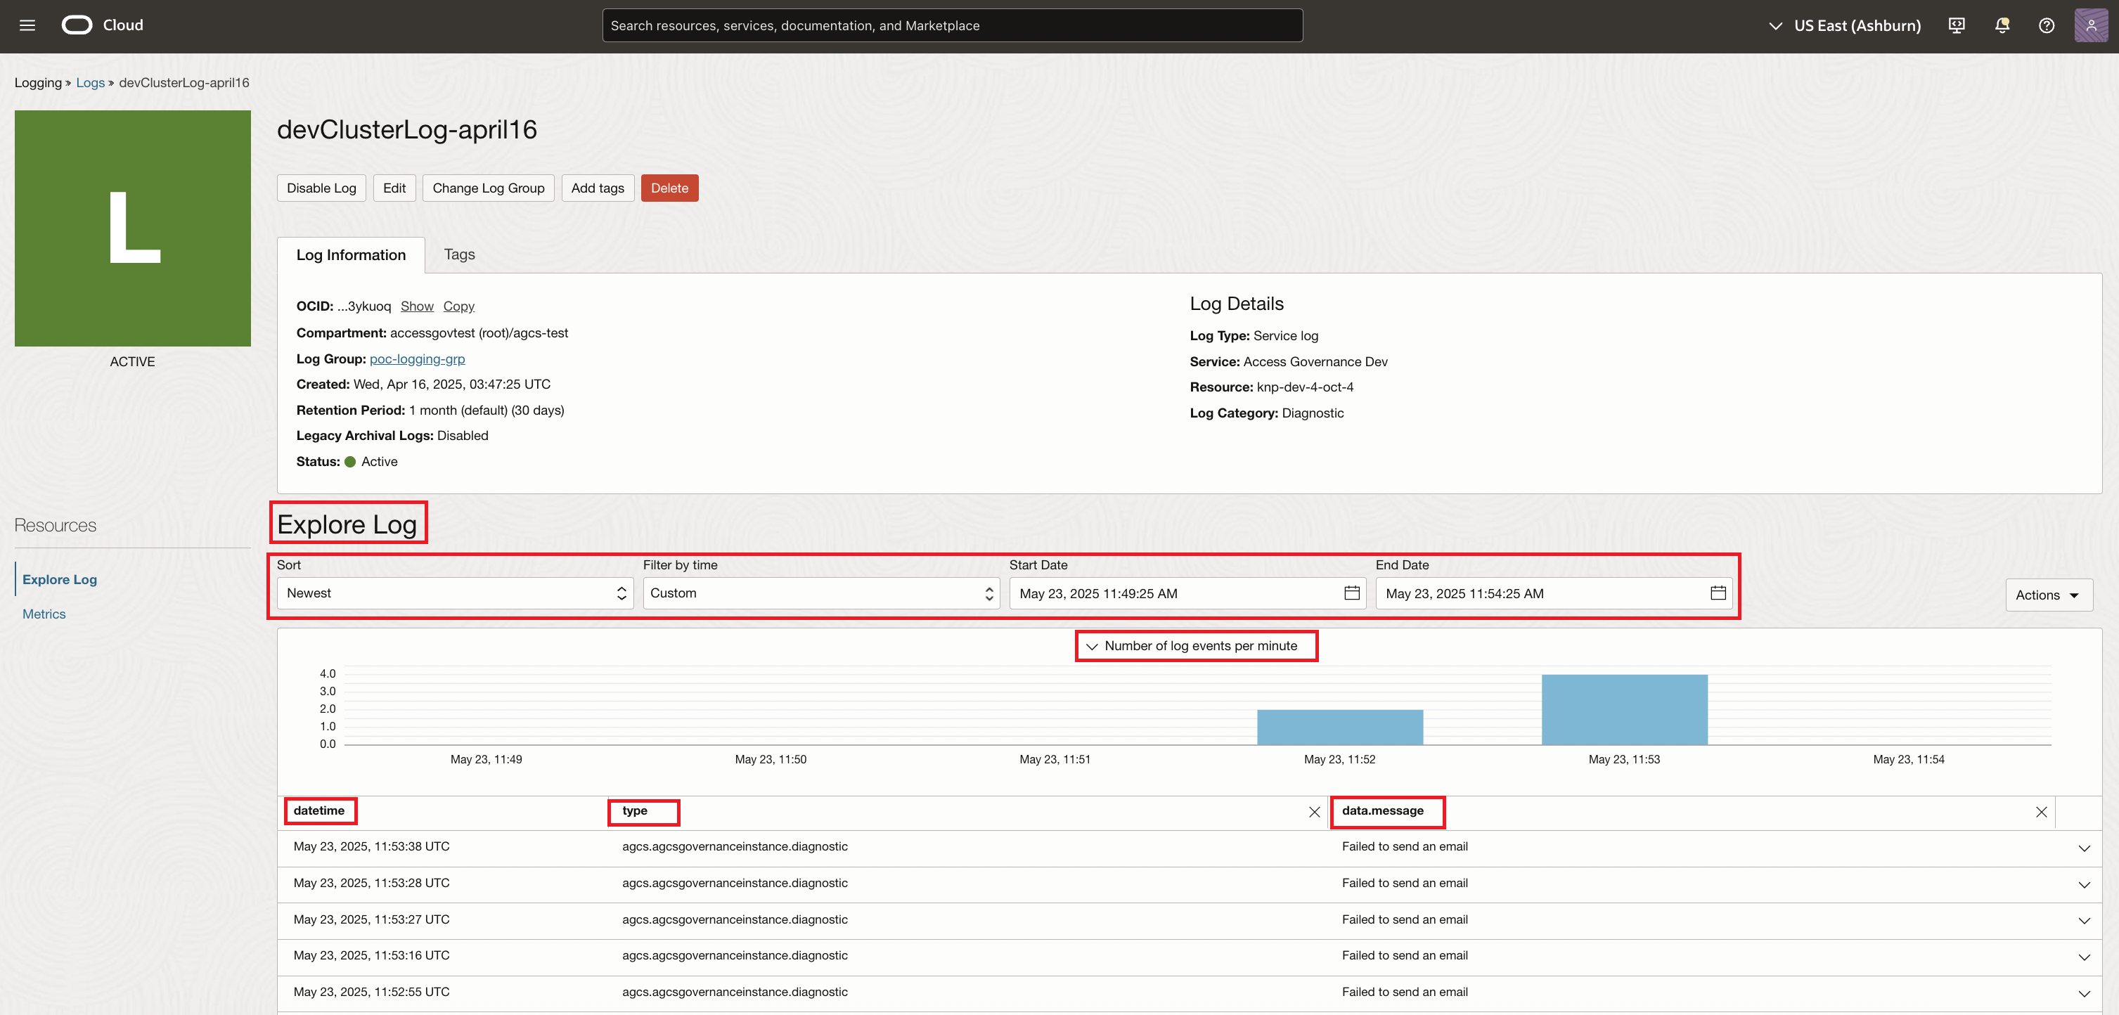Open the help question mark icon

2046,25
